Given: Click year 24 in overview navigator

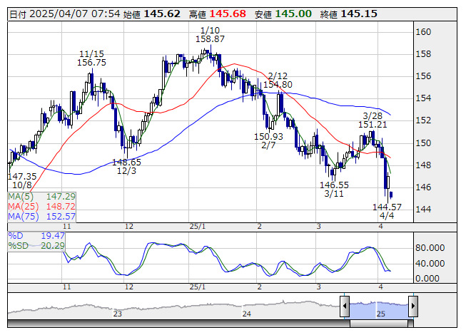Looking at the screenshot, I should [247, 314].
